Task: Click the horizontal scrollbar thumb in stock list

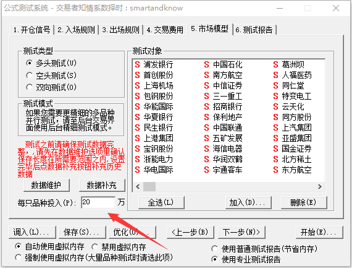Action: (x=149, y=186)
